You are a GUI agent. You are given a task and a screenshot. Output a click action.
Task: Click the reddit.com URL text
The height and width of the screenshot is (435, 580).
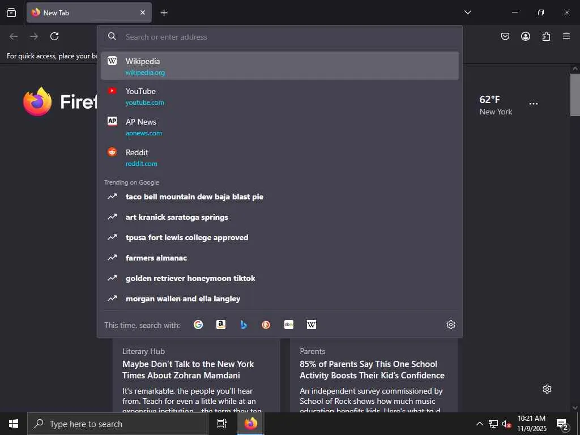141,164
